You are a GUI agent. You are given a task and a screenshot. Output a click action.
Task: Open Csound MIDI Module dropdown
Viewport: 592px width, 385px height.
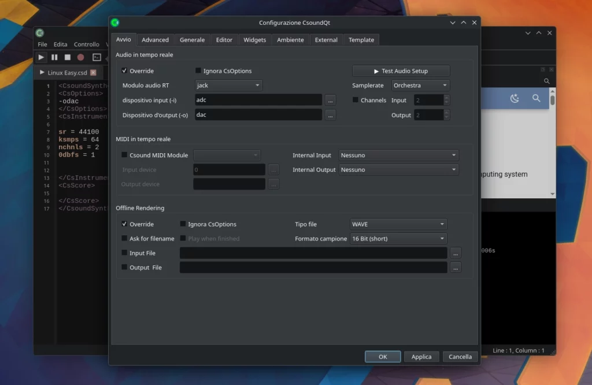click(227, 155)
